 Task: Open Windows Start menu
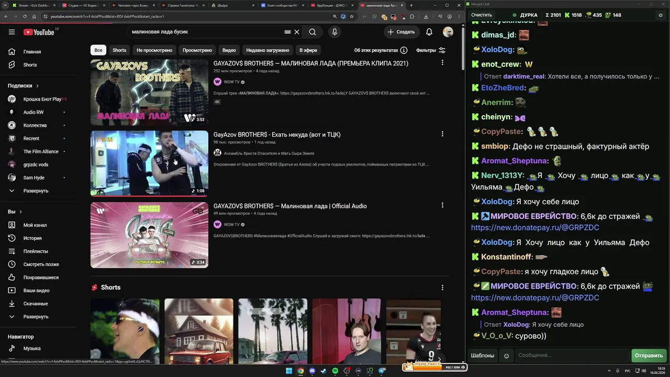tap(289, 371)
